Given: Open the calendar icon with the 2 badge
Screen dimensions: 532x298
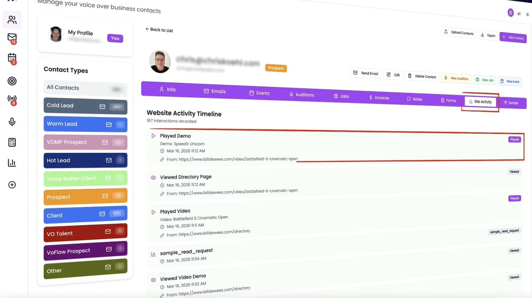Looking at the screenshot, I should point(12,58).
